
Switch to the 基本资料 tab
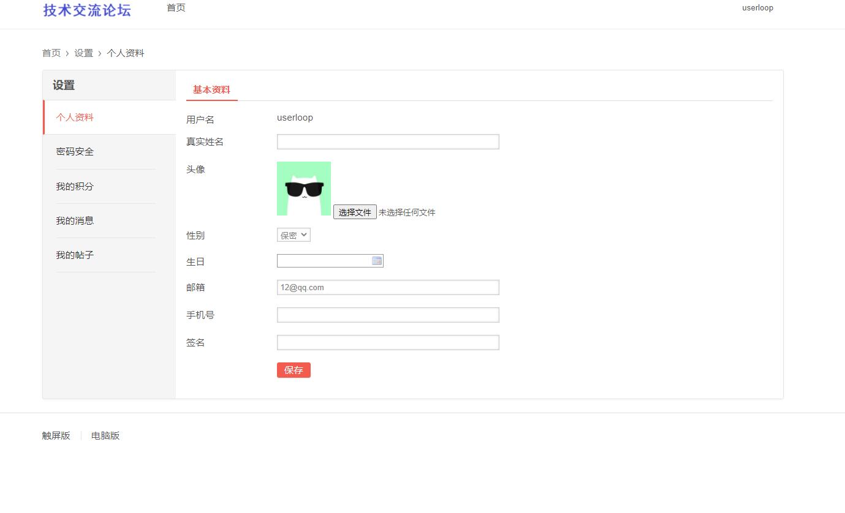[x=211, y=89]
